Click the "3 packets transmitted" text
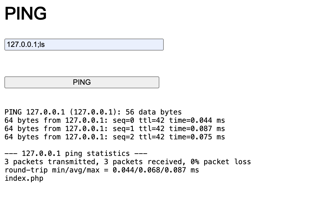The width and height of the screenshot is (333, 197). 47,162
